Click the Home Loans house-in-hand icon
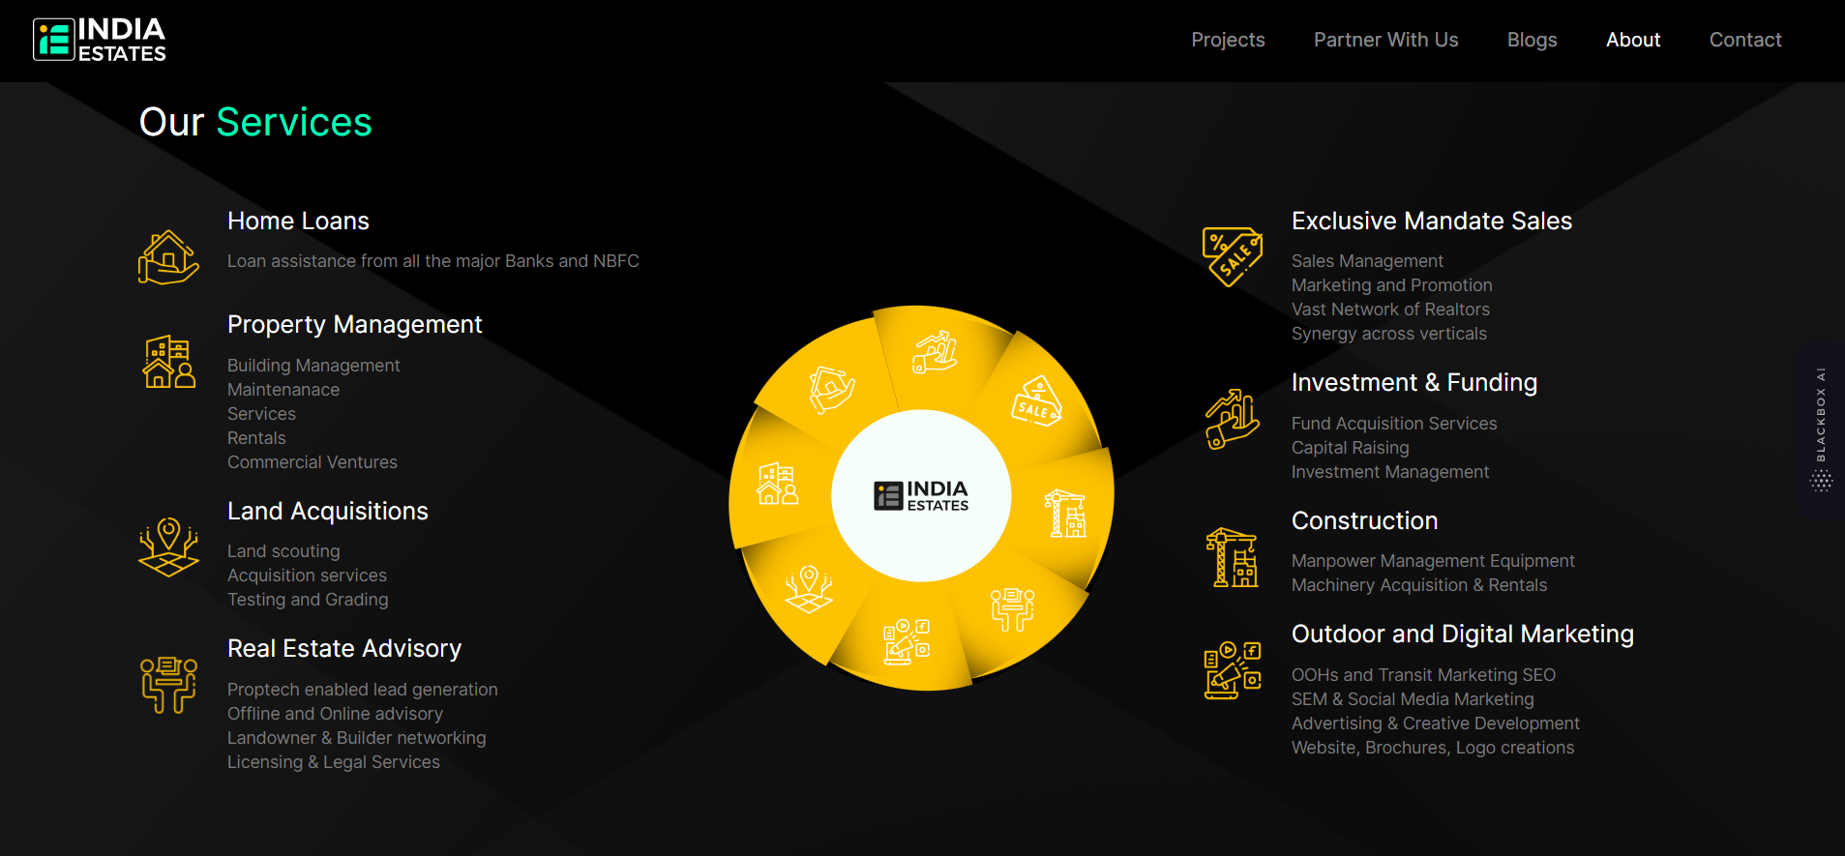Viewport: 1845px width, 856px height. 168,257
